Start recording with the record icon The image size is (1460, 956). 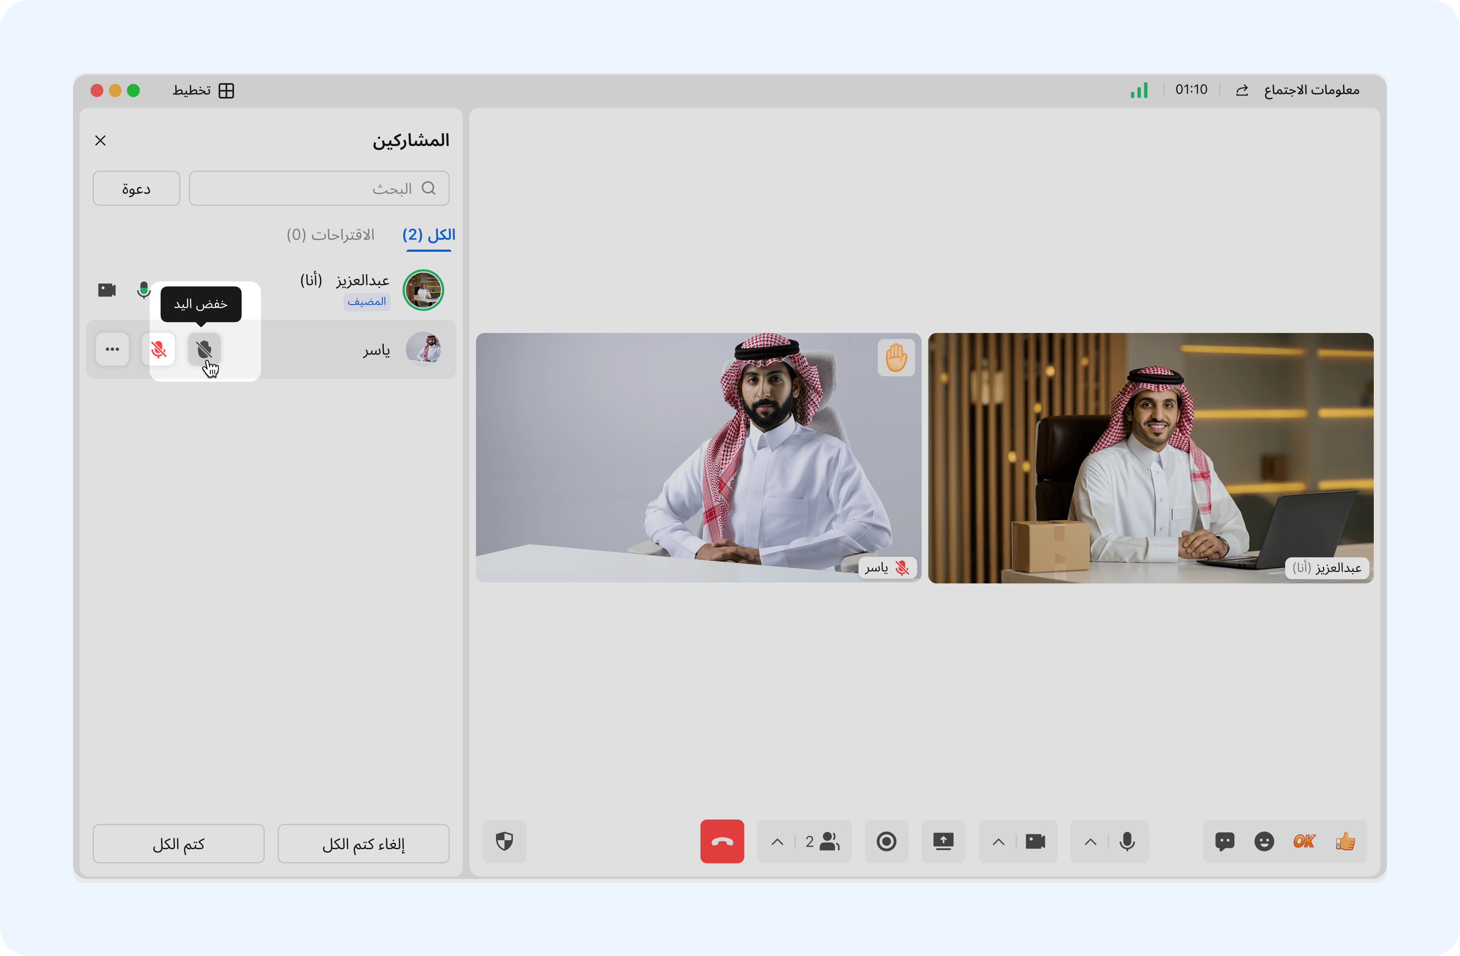click(886, 841)
